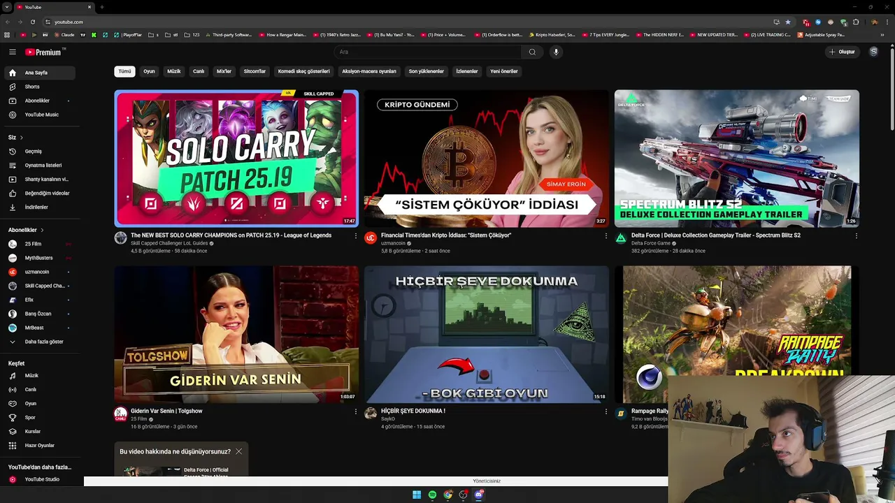895x503 pixels.
Task: Select the Son yüklenenler chip
Action: pyautogui.click(x=427, y=71)
